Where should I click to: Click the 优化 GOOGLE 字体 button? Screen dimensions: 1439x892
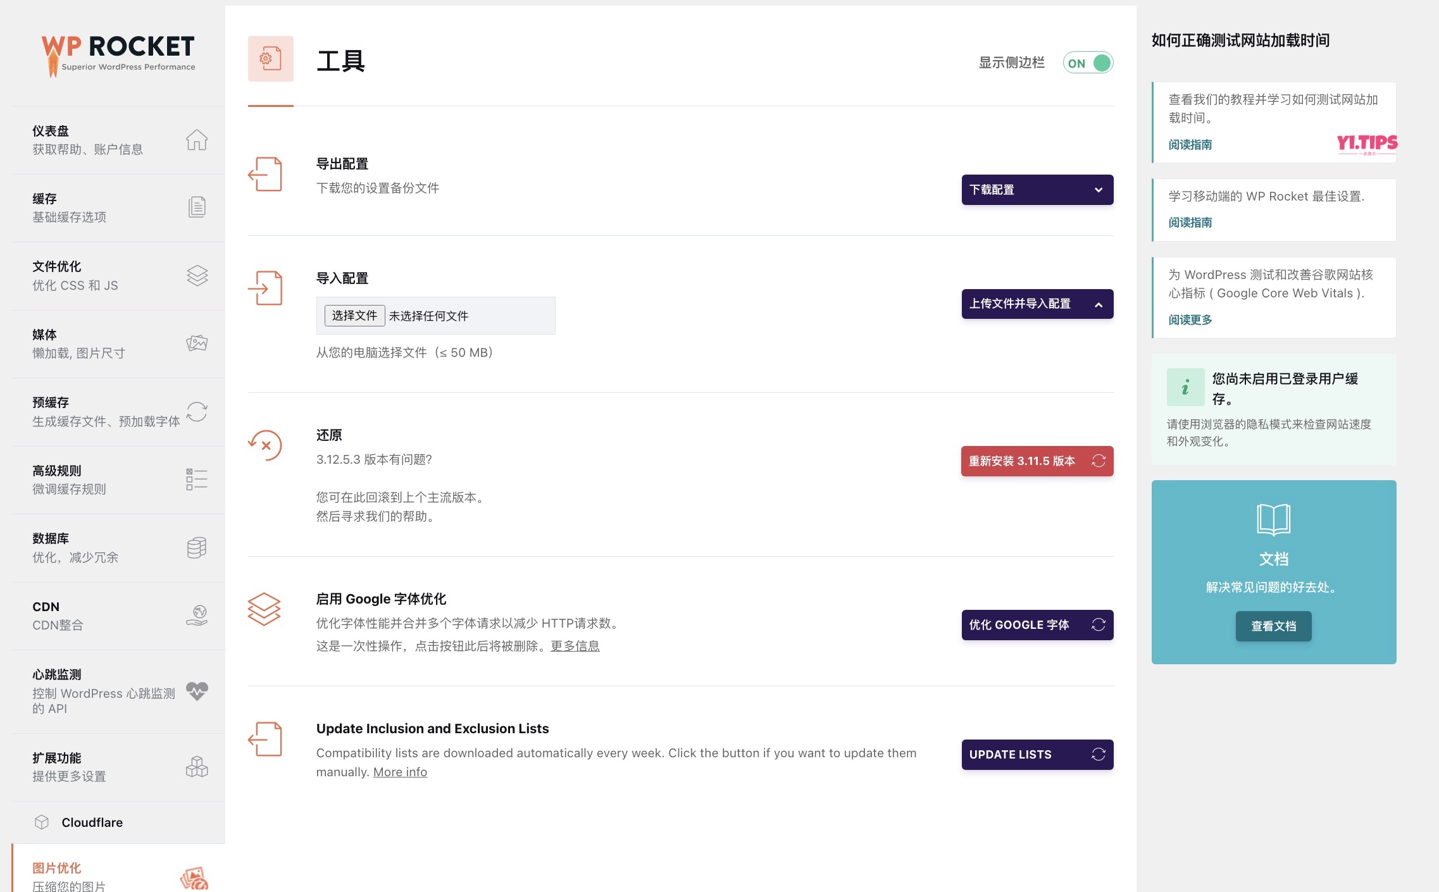[1037, 625]
